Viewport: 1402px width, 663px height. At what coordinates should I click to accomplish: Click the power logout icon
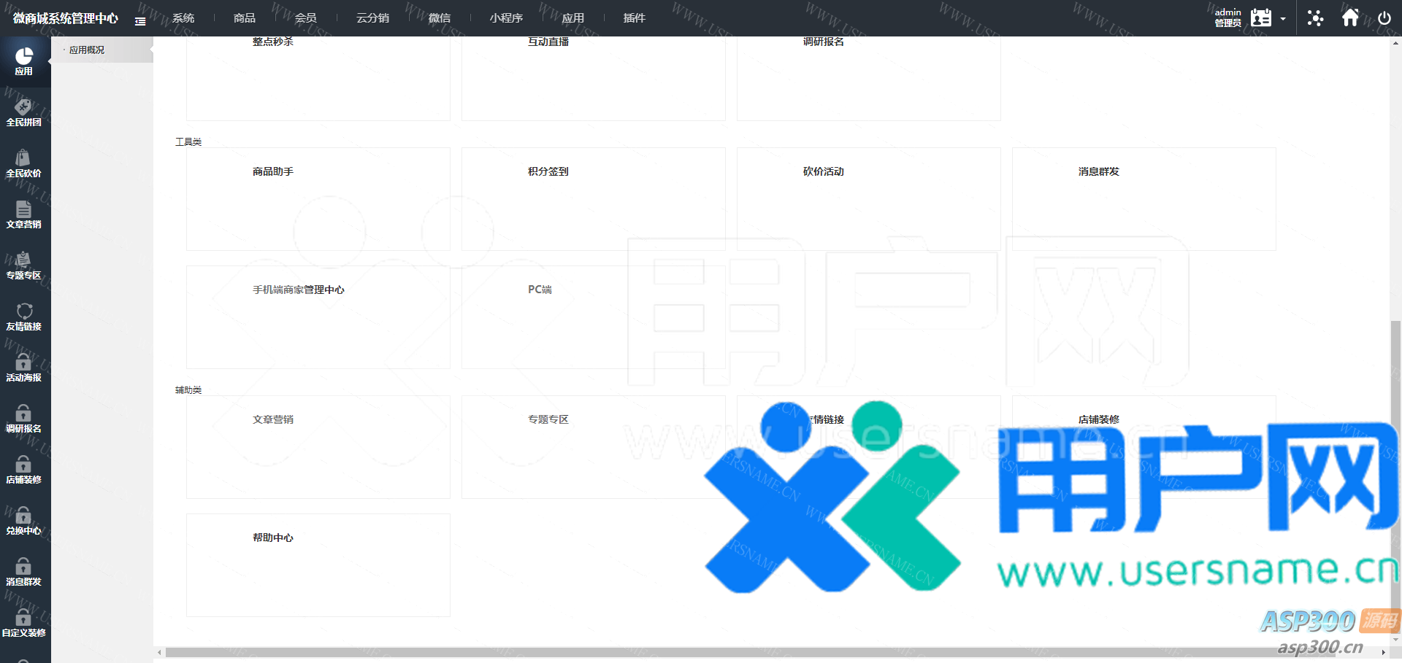click(x=1384, y=18)
